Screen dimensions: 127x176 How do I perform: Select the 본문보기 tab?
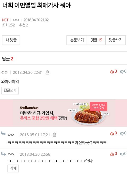[x=77, y=40]
